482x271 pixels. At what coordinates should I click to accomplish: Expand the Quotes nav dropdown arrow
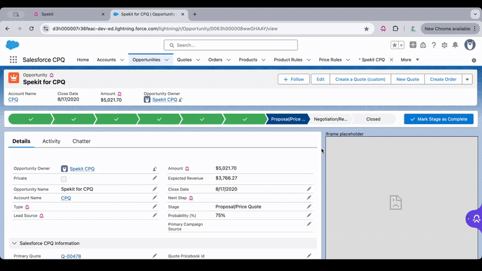[x=198, y=60]
